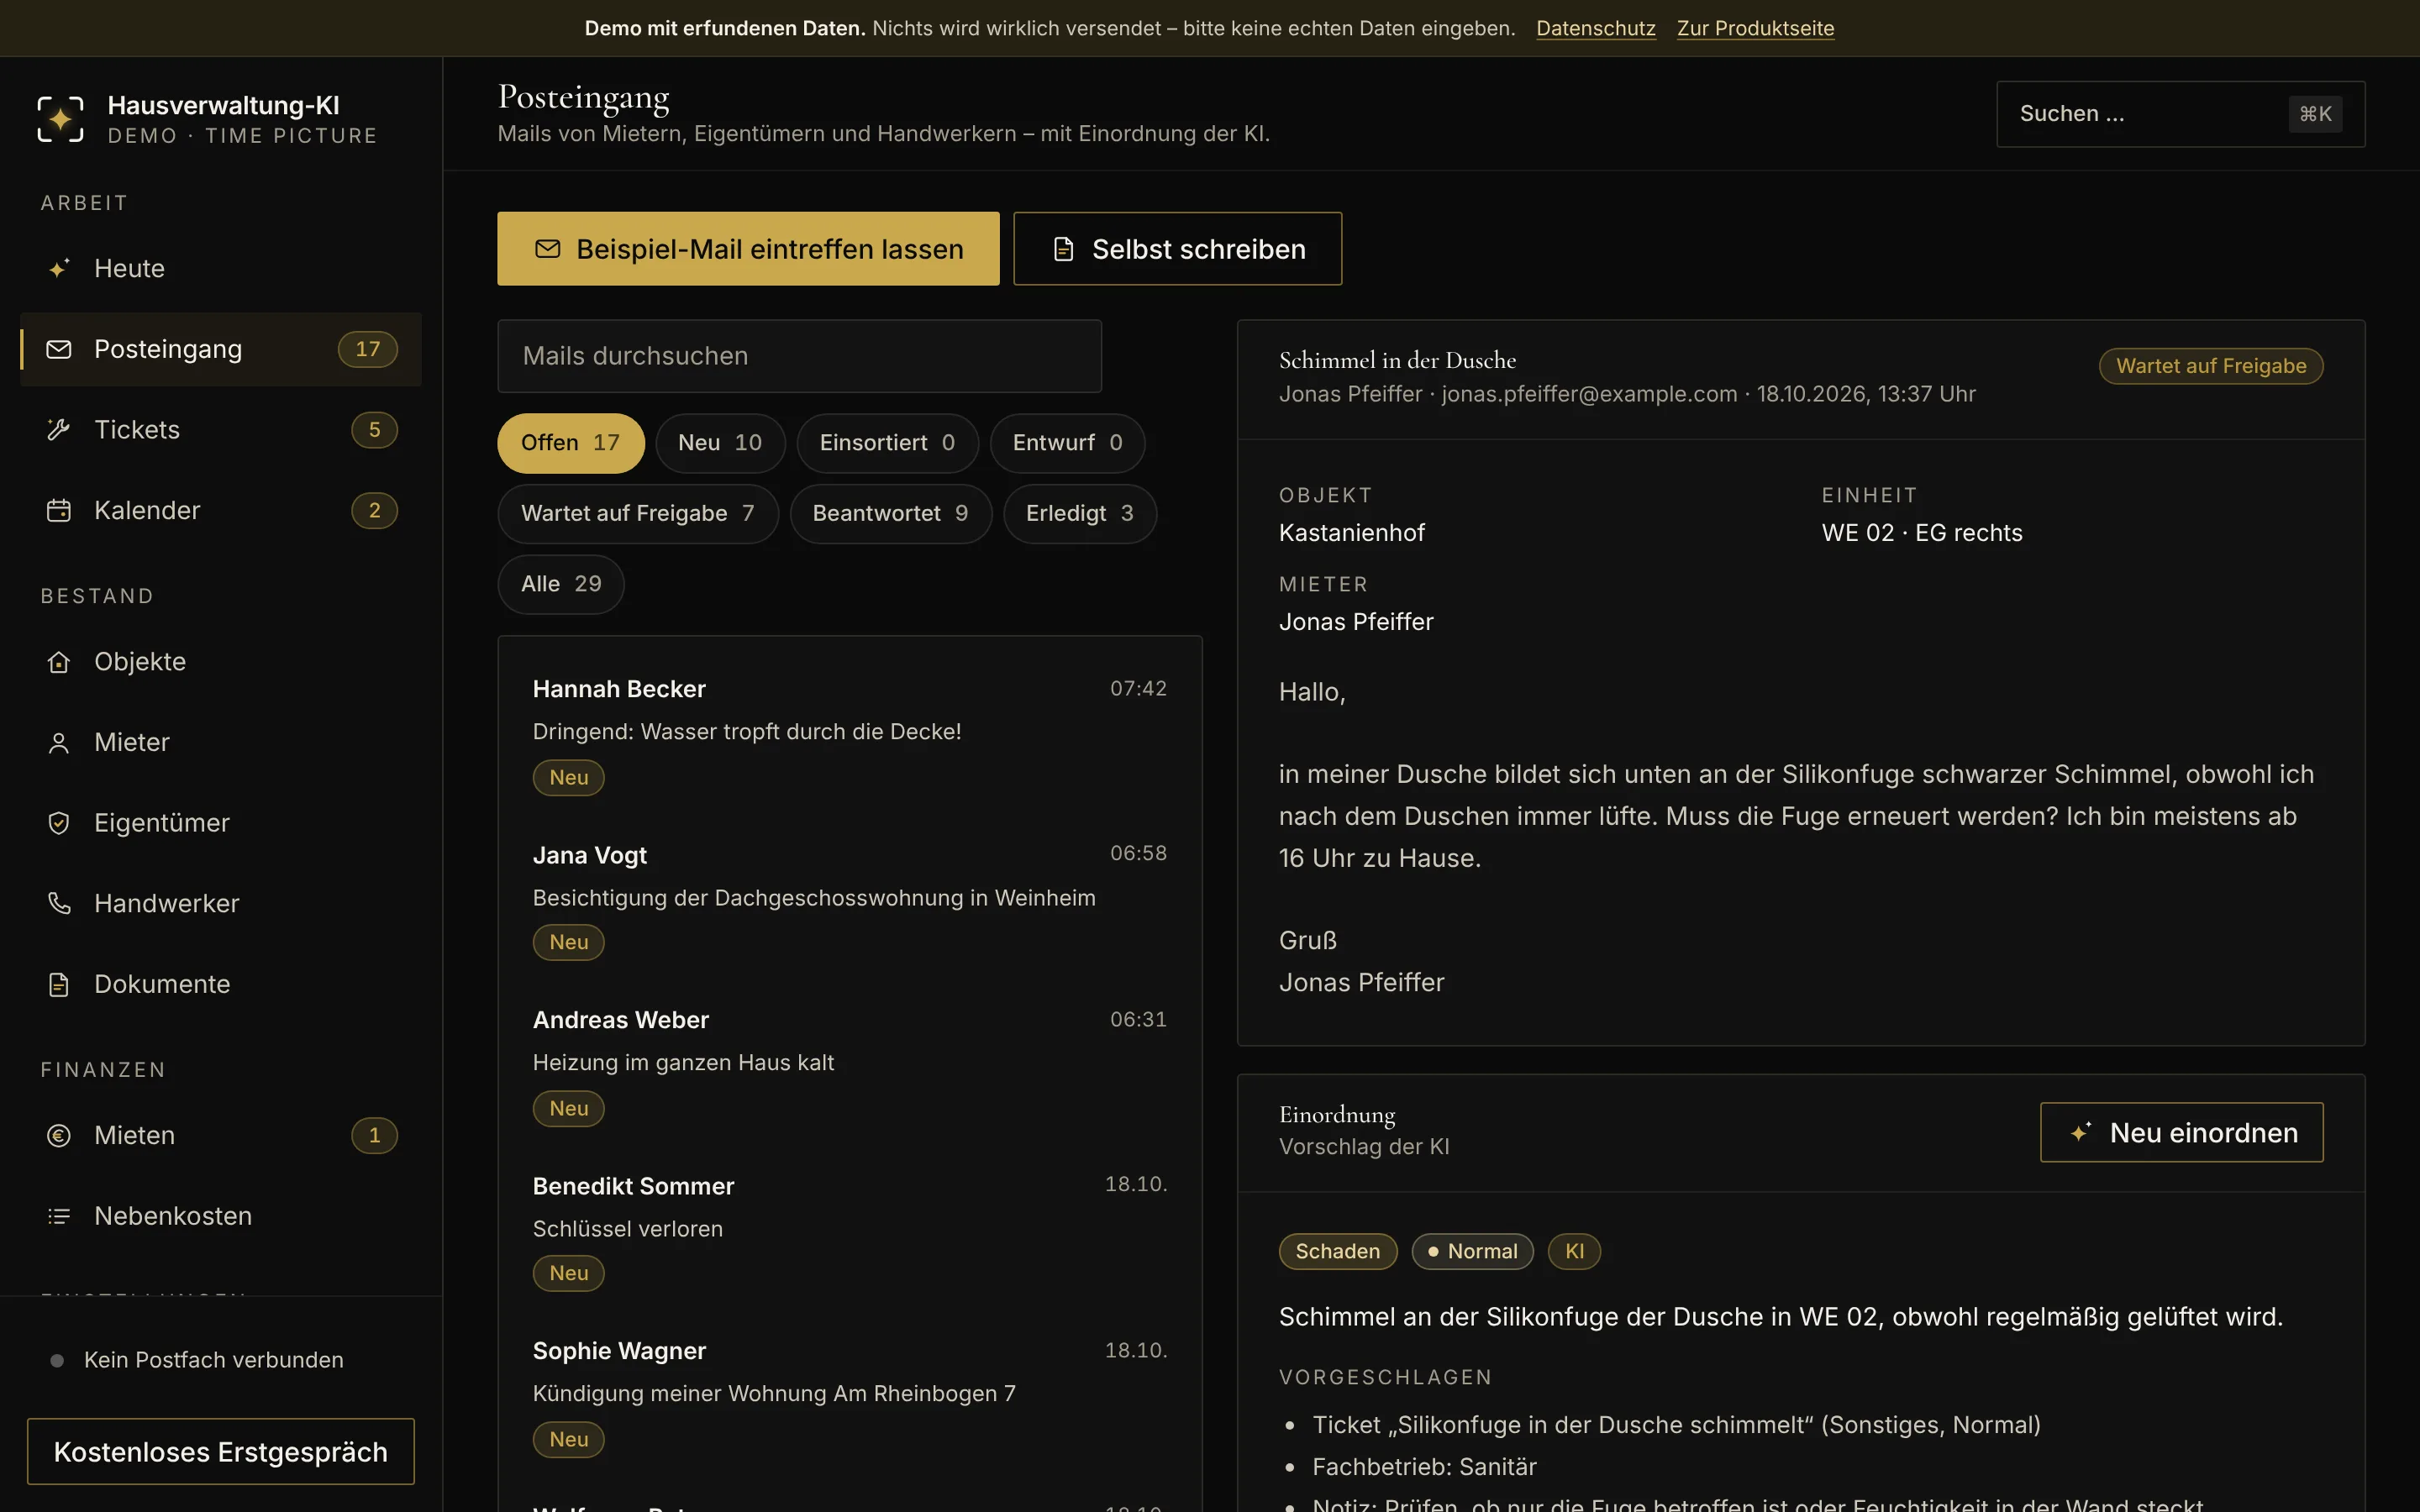
Task: Click the Hausverwaltung-KI logo icon
Action: coord(60,119)
